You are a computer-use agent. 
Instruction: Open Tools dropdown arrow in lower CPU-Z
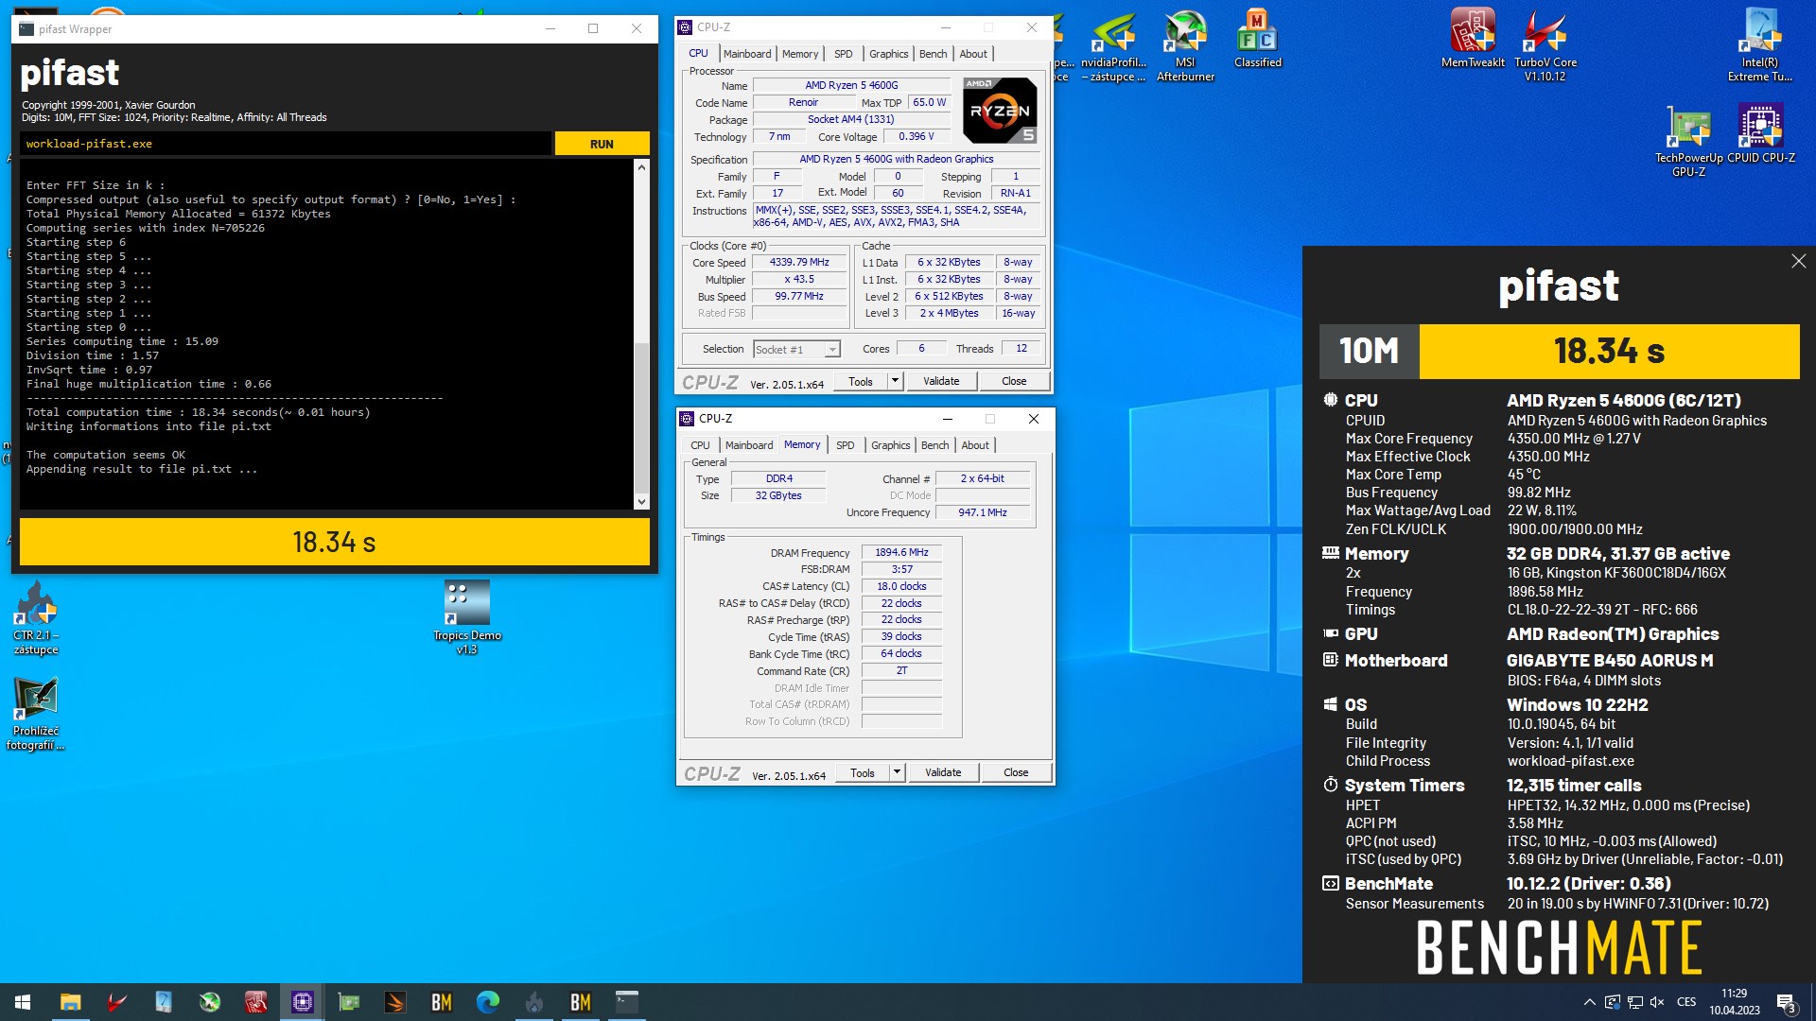click(897, 772)
